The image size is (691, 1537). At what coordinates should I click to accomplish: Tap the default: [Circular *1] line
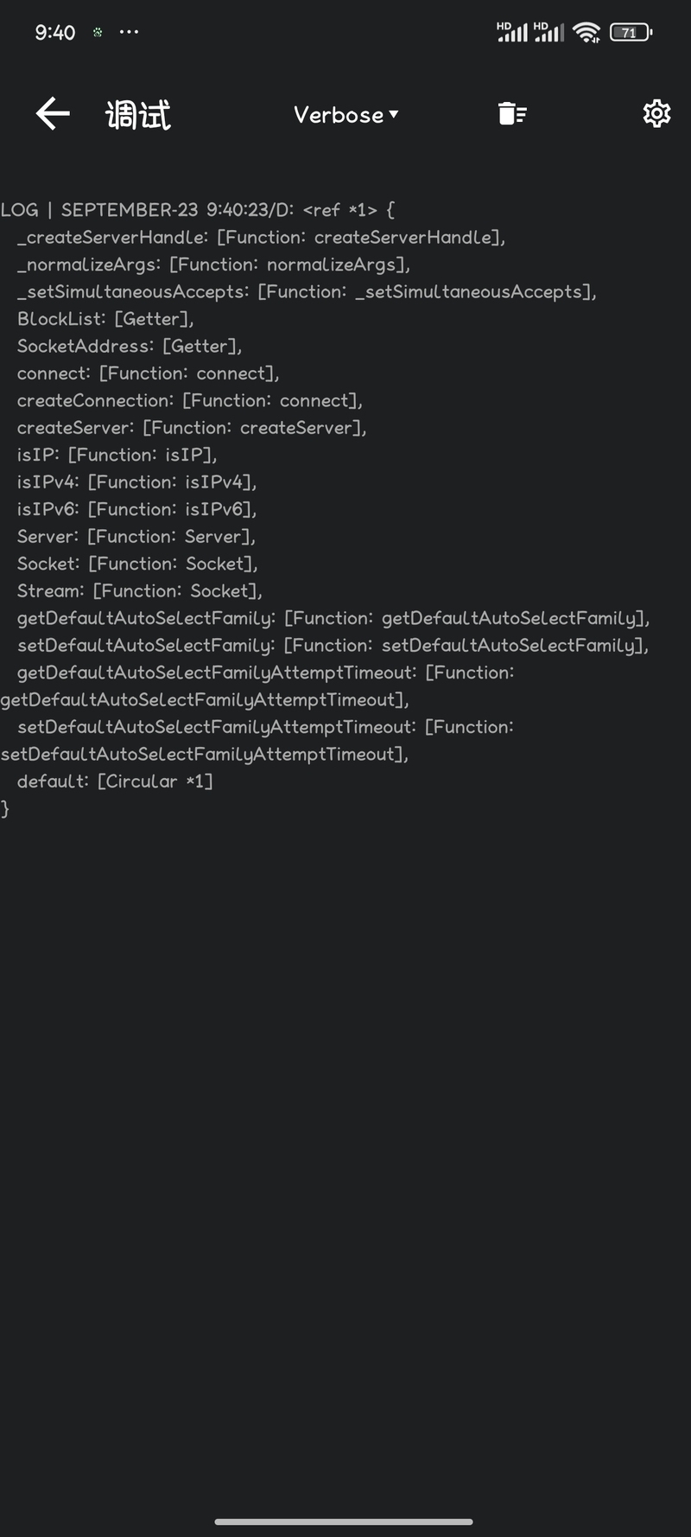[115, 781]
